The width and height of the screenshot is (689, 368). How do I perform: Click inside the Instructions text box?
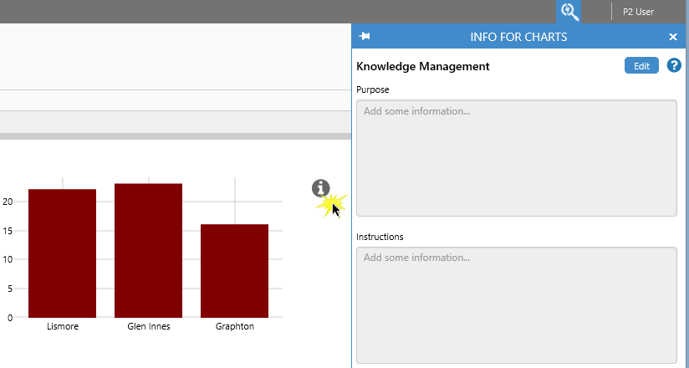click(x=516, y=304)
